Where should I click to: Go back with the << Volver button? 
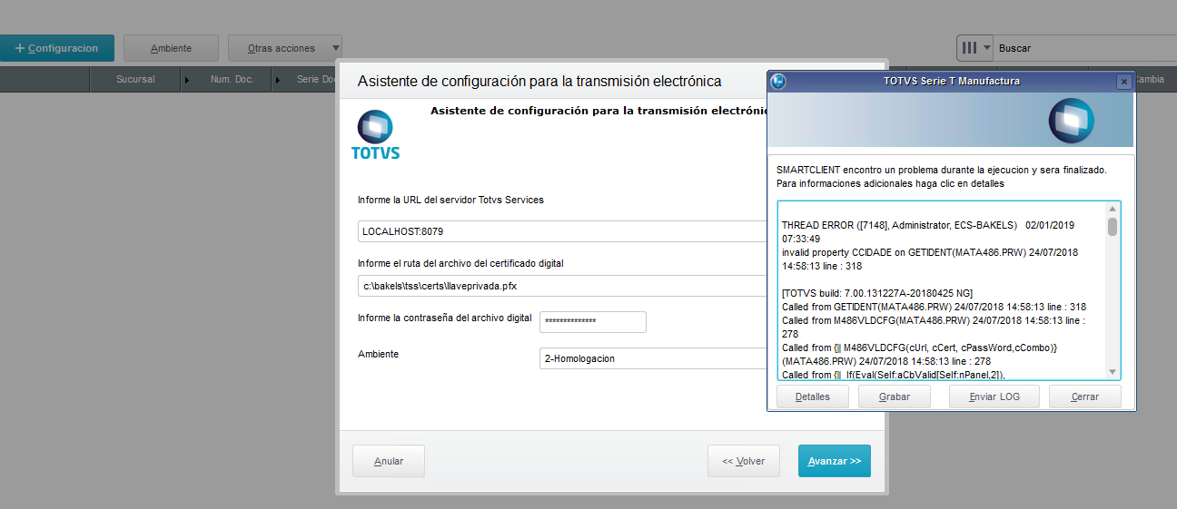[x=744, y=461]
